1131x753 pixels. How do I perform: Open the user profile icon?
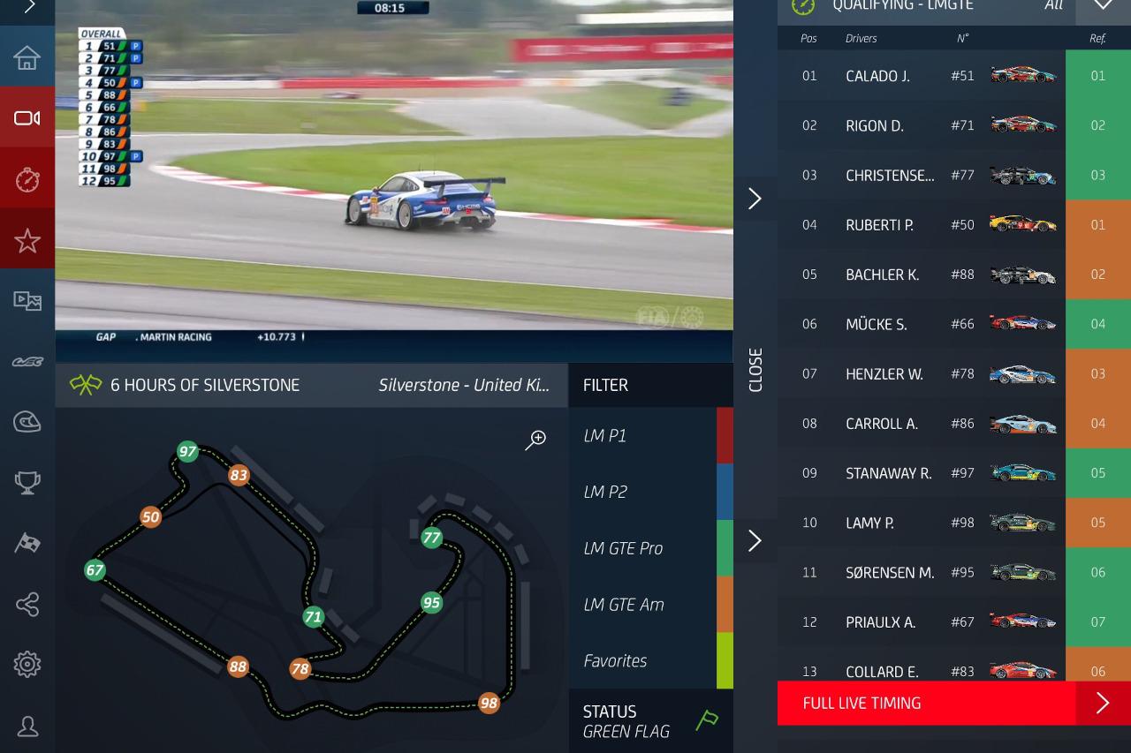[27, 726]
